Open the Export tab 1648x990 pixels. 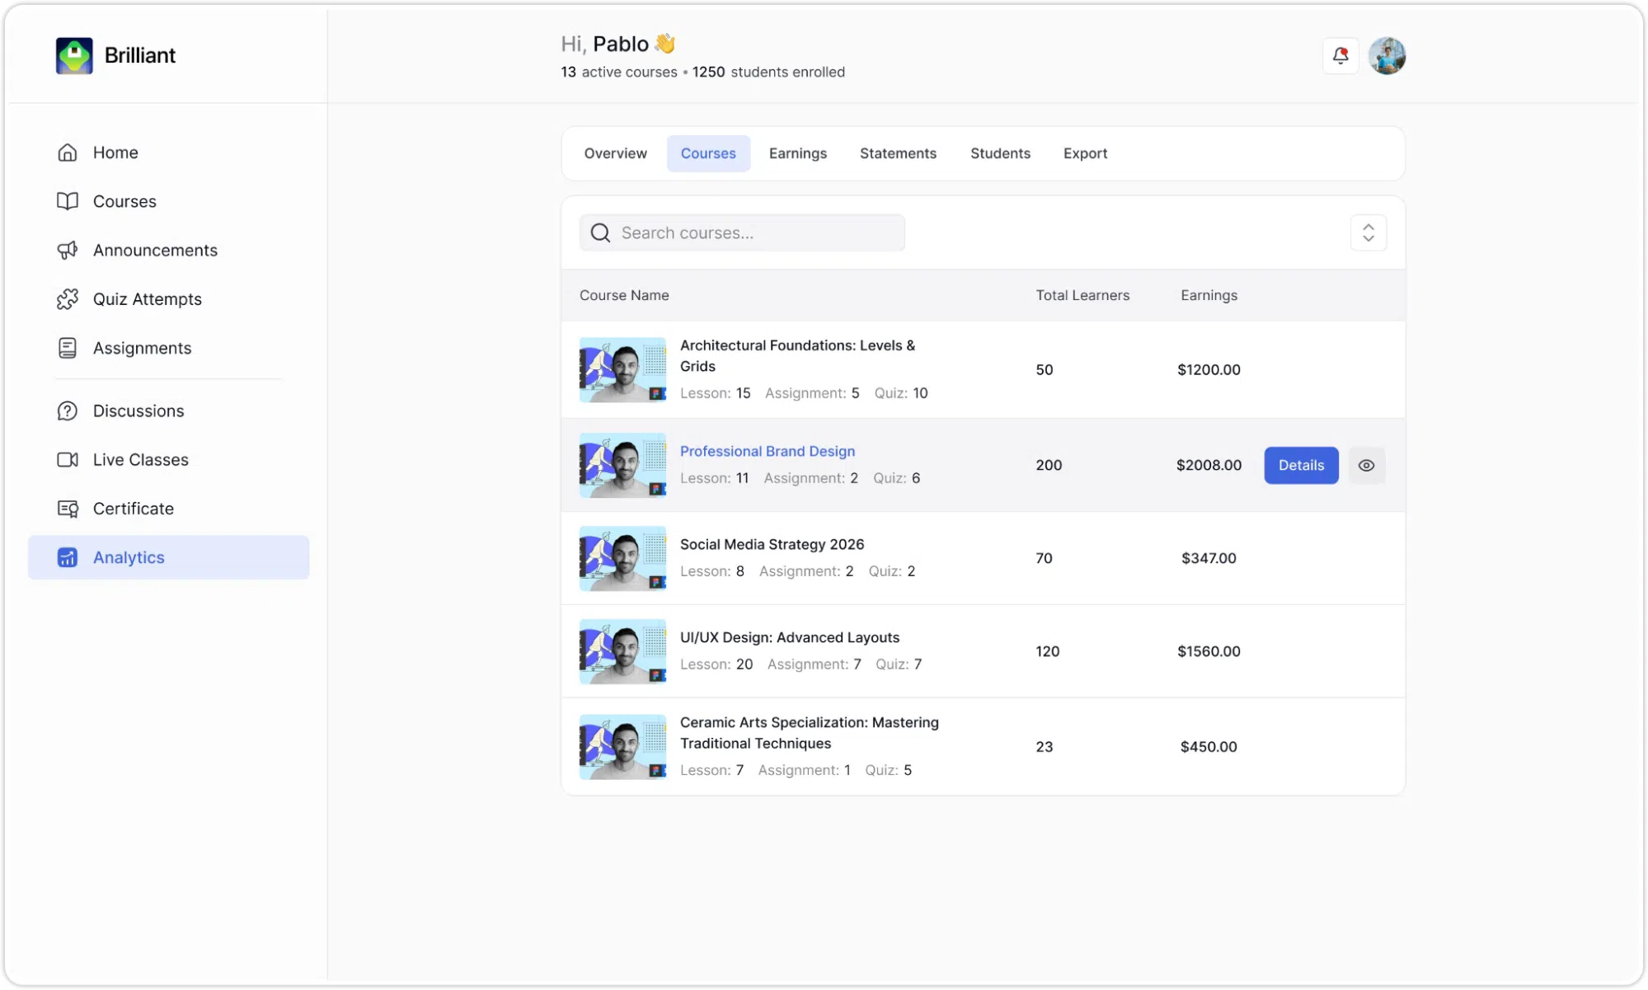(1085, 153)
